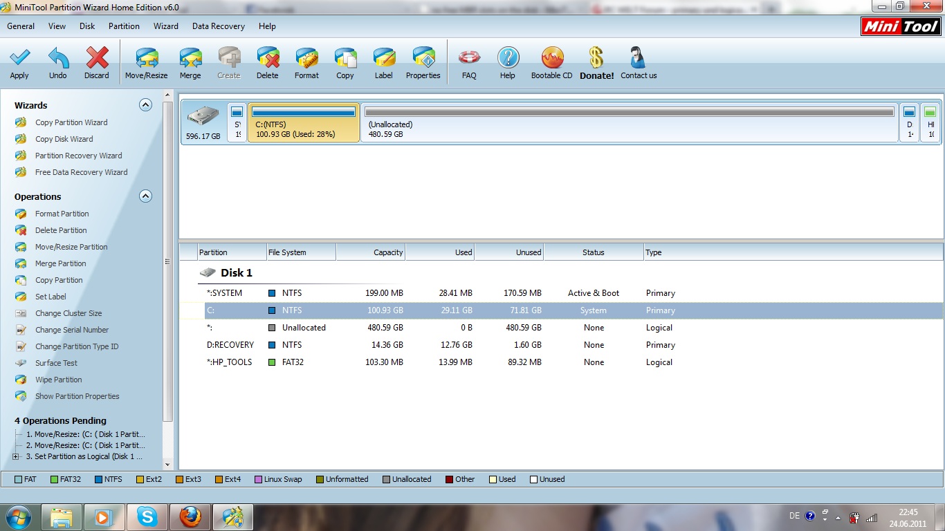Open the View menu
This screenshot has width=945, height=531.
[x=57, y=26]
